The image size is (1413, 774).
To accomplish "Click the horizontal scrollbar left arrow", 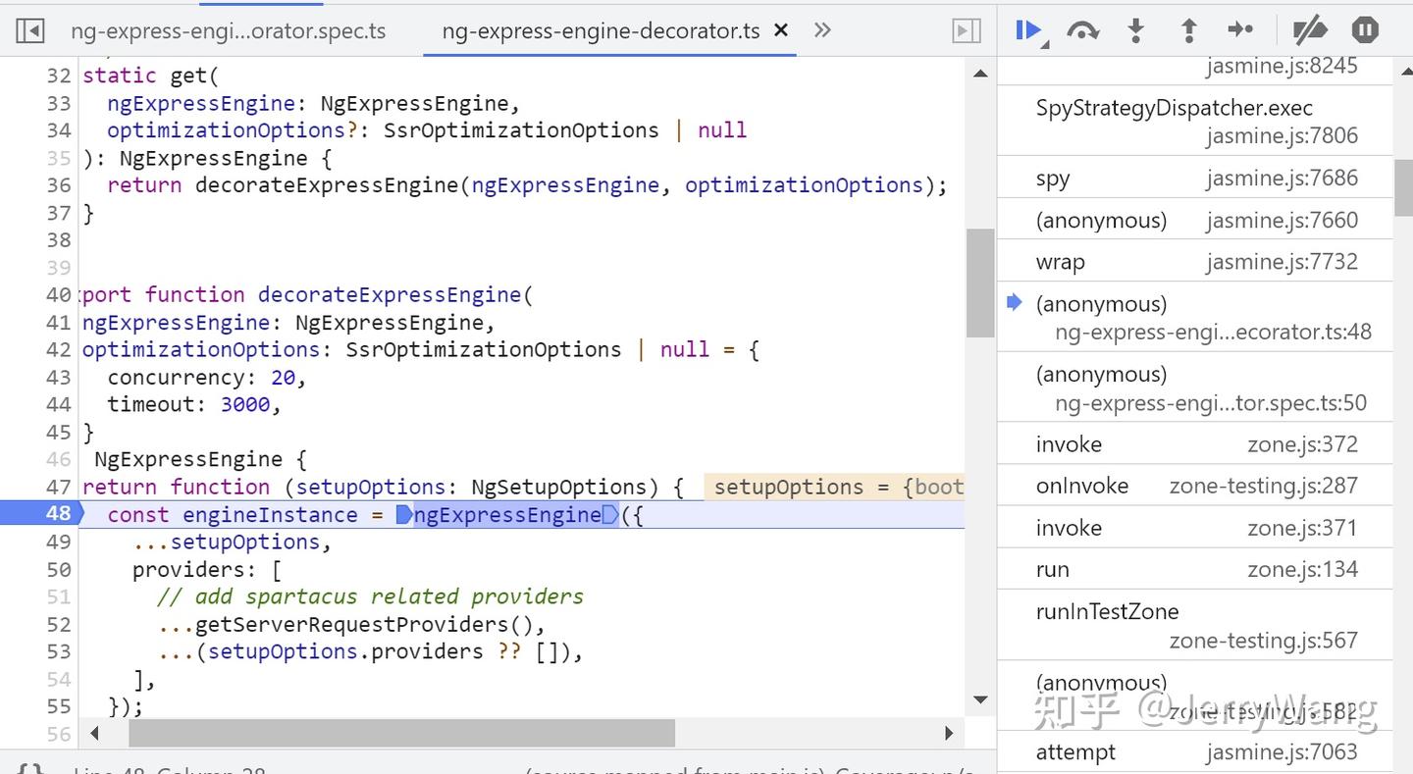I will coord(95,733).
